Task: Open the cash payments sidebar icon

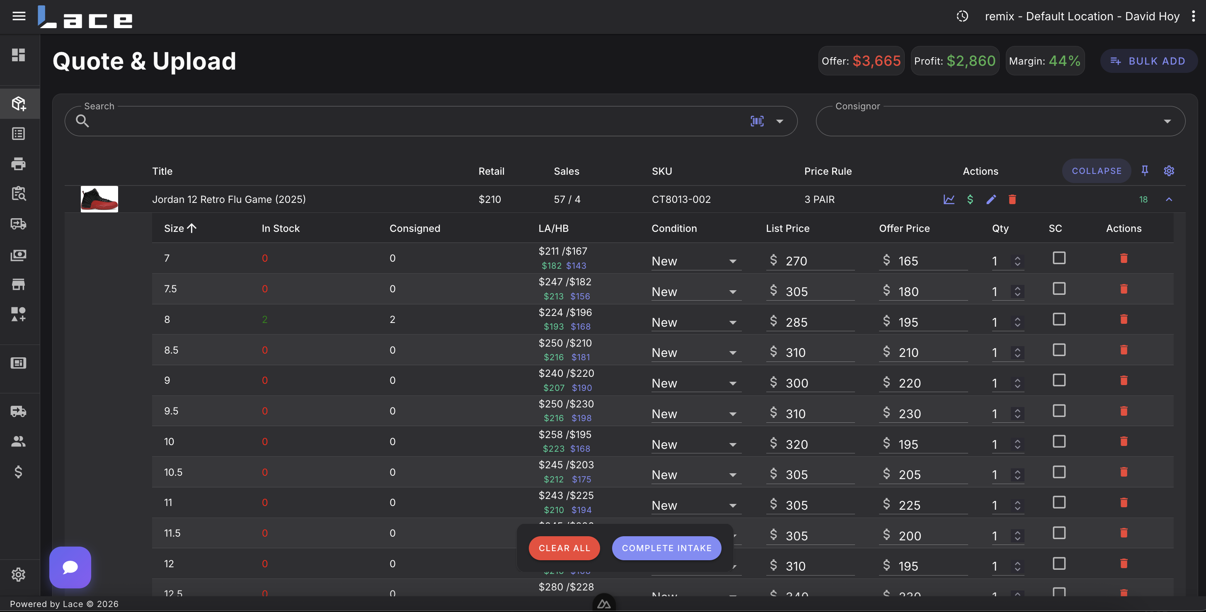Action: 18,255
